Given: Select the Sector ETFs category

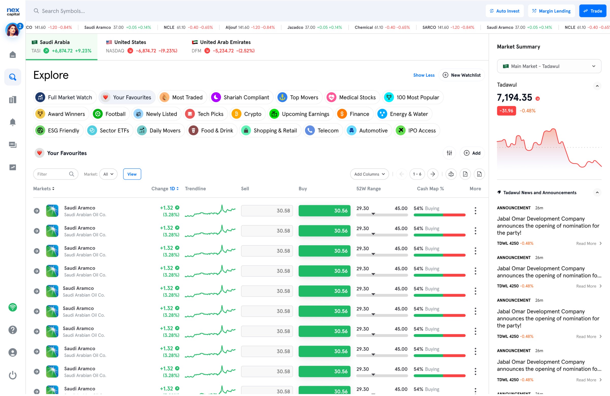Looking at the screenshot, I should (109, 130).
